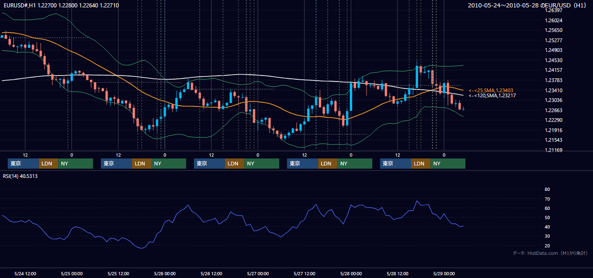Click the 5/26 12:00 date label
This screenshot has width=593, height=278.
(211, 274)
